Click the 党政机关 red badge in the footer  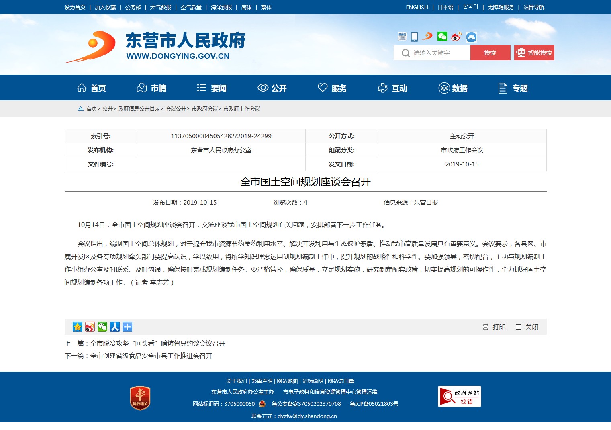[x=140, y=398]
